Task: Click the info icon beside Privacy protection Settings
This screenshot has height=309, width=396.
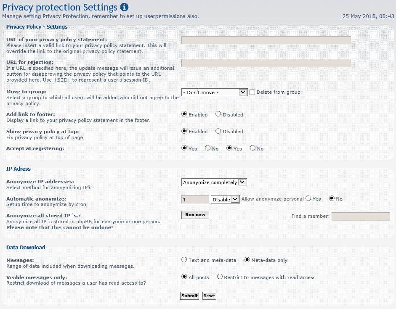Action: pyautogui.click(x=124, y=7)
